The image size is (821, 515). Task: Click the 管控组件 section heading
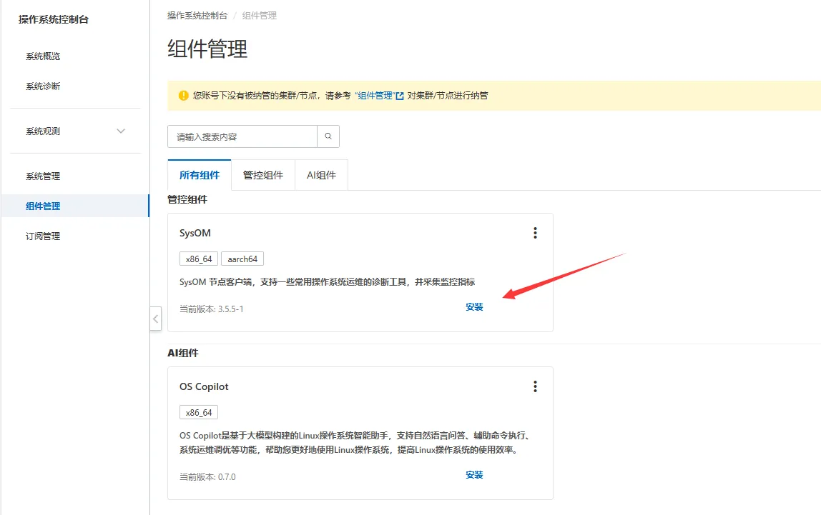[x=187, y=199]
